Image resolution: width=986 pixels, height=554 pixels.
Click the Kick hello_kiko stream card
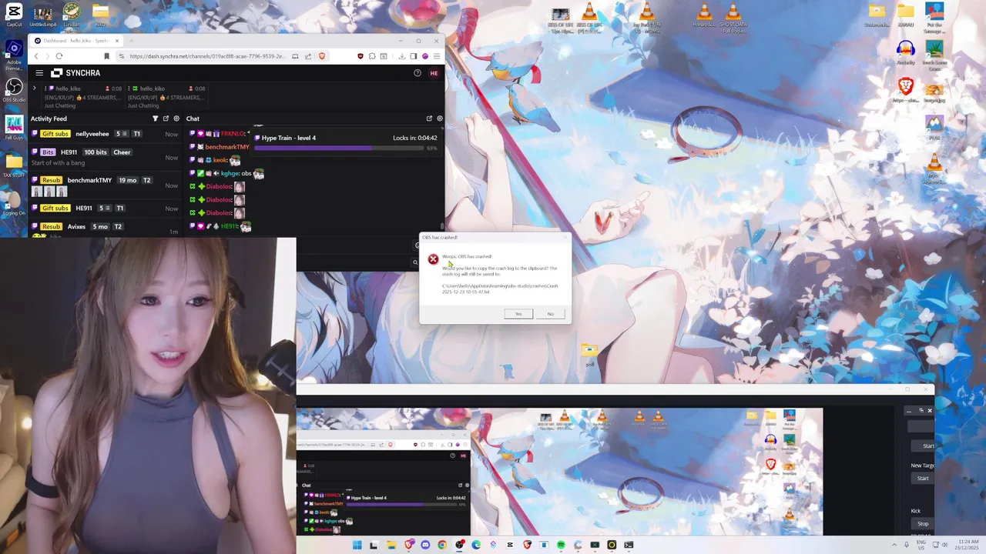coord(166,97)
